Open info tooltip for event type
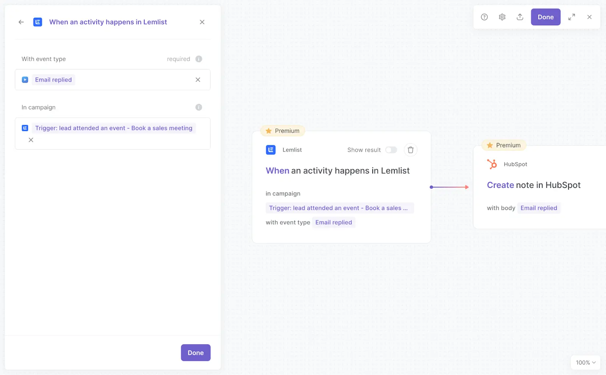 (x=199, y=59)
